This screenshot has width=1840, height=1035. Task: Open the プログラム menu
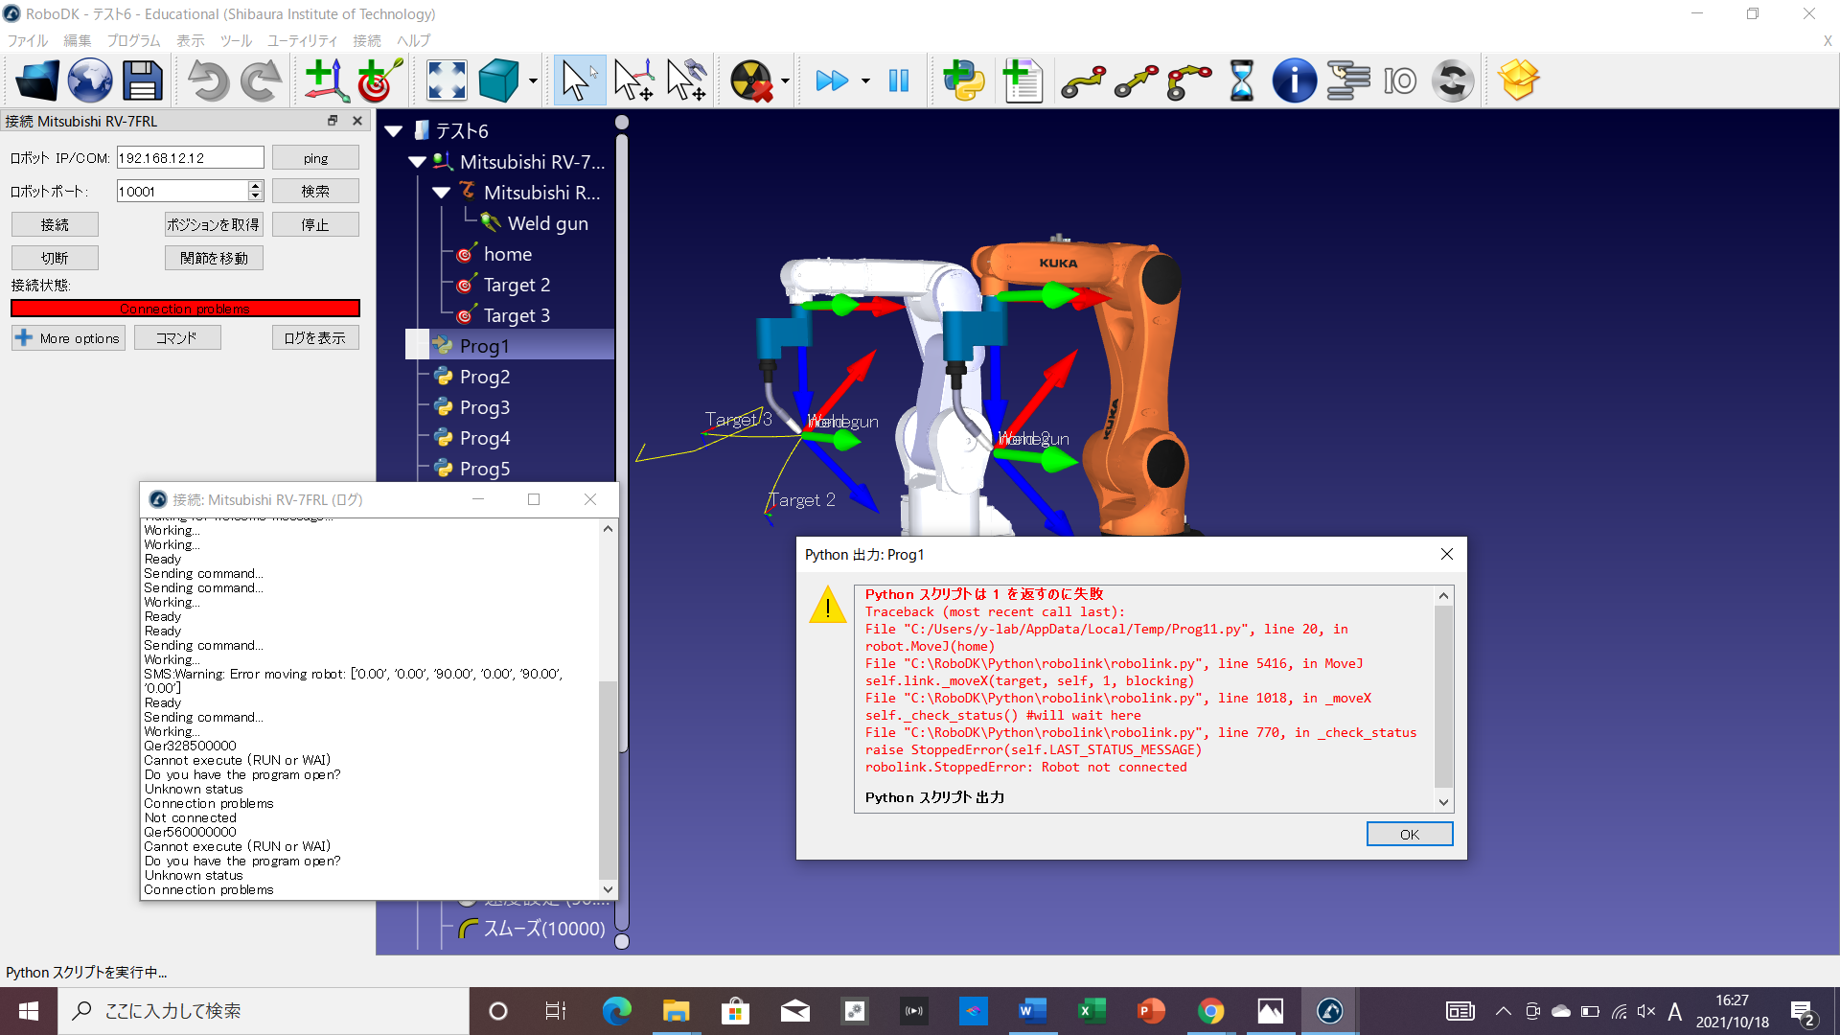point(133,40)
